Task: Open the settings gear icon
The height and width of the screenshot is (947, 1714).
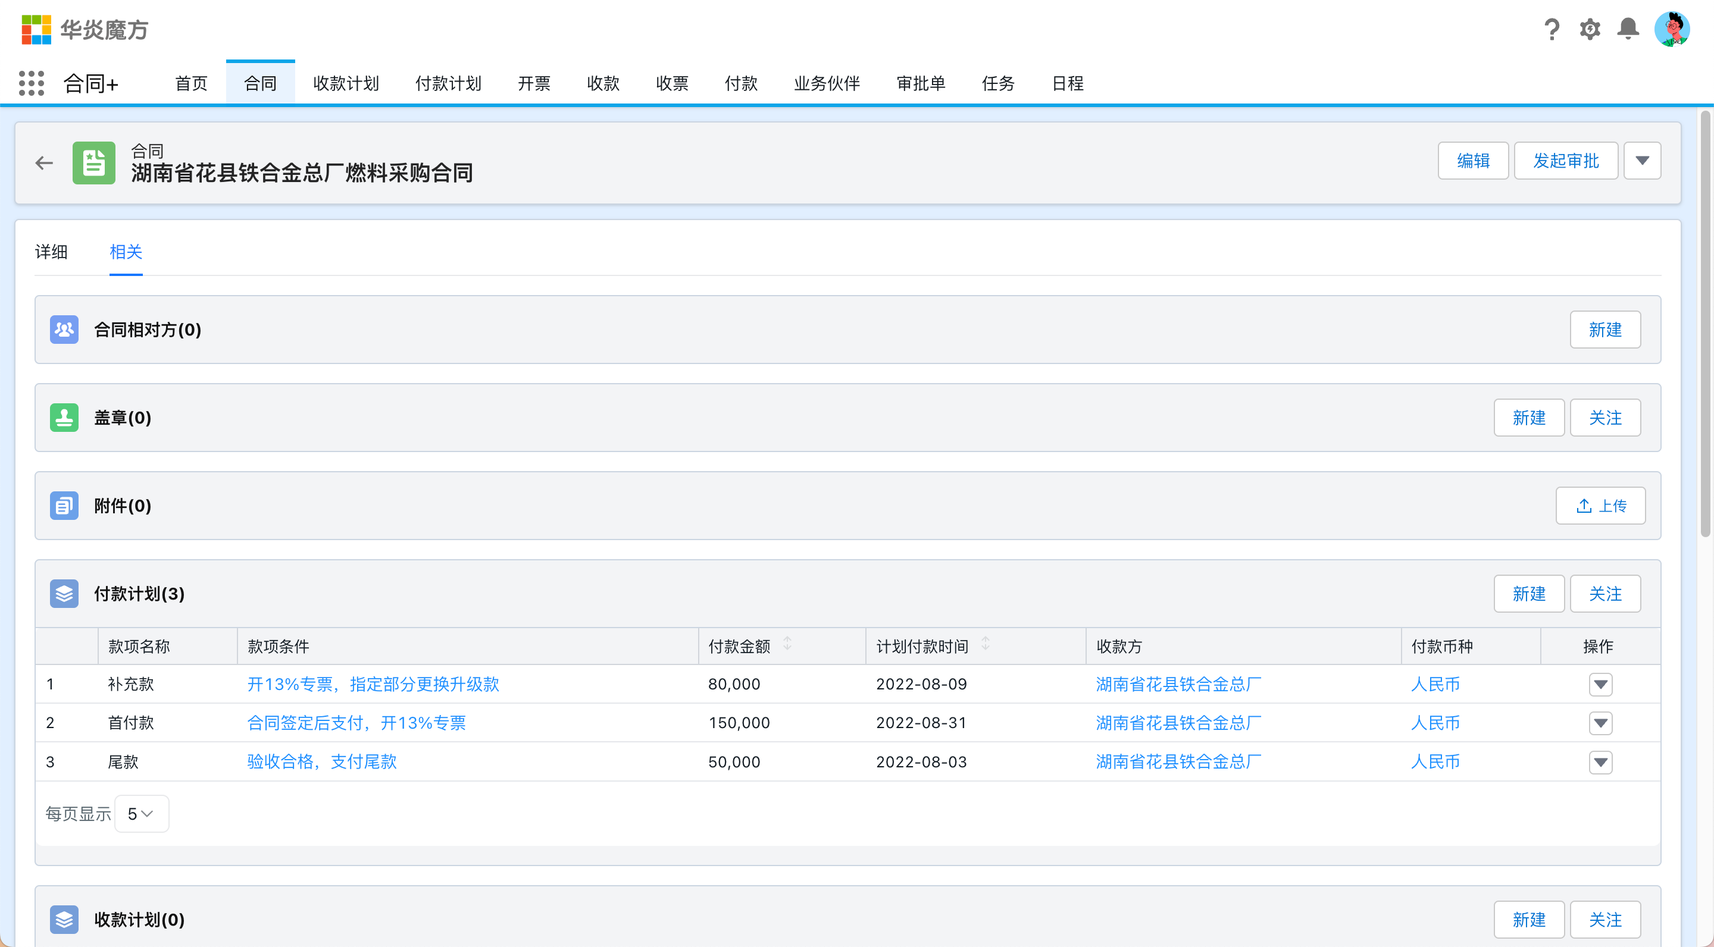Action: [x=1590, y=29]
